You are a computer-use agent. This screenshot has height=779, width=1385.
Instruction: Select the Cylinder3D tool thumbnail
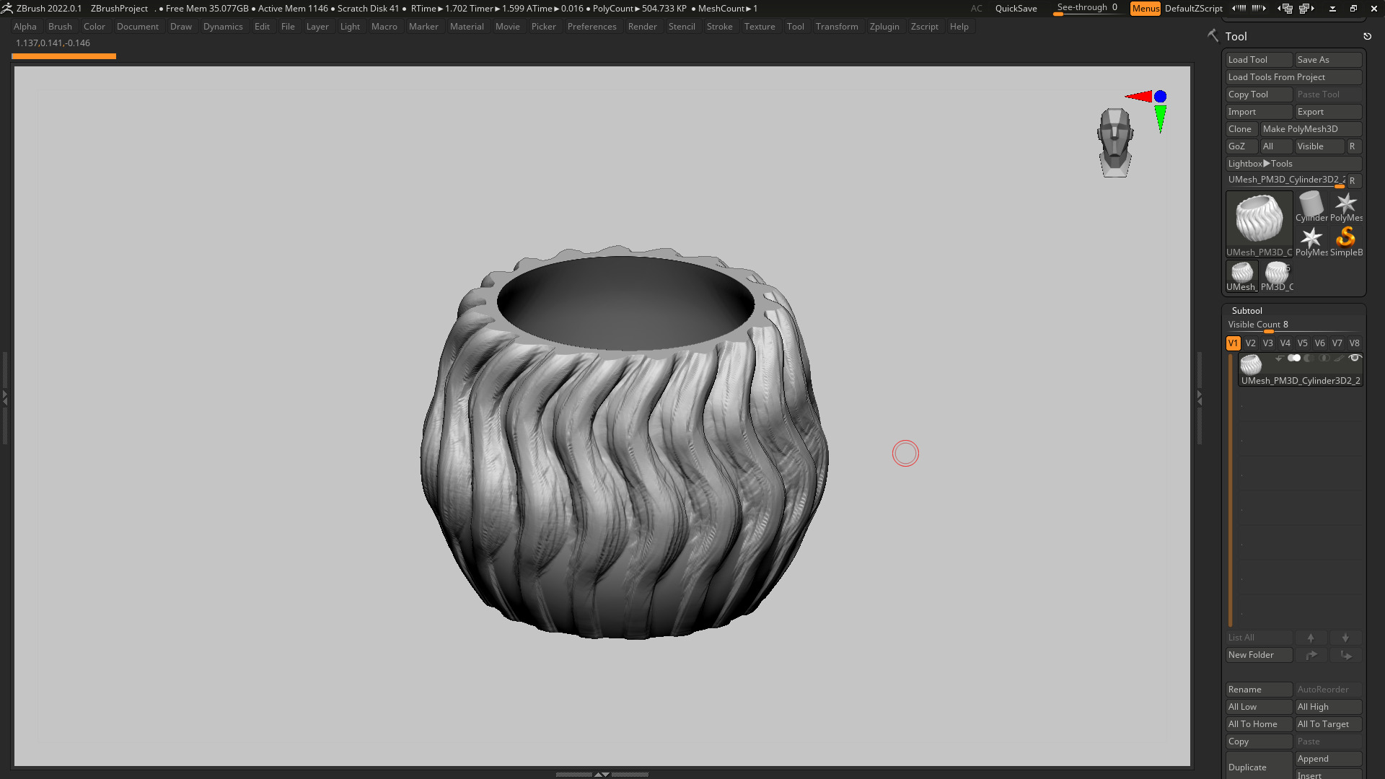coord(1311,206)
